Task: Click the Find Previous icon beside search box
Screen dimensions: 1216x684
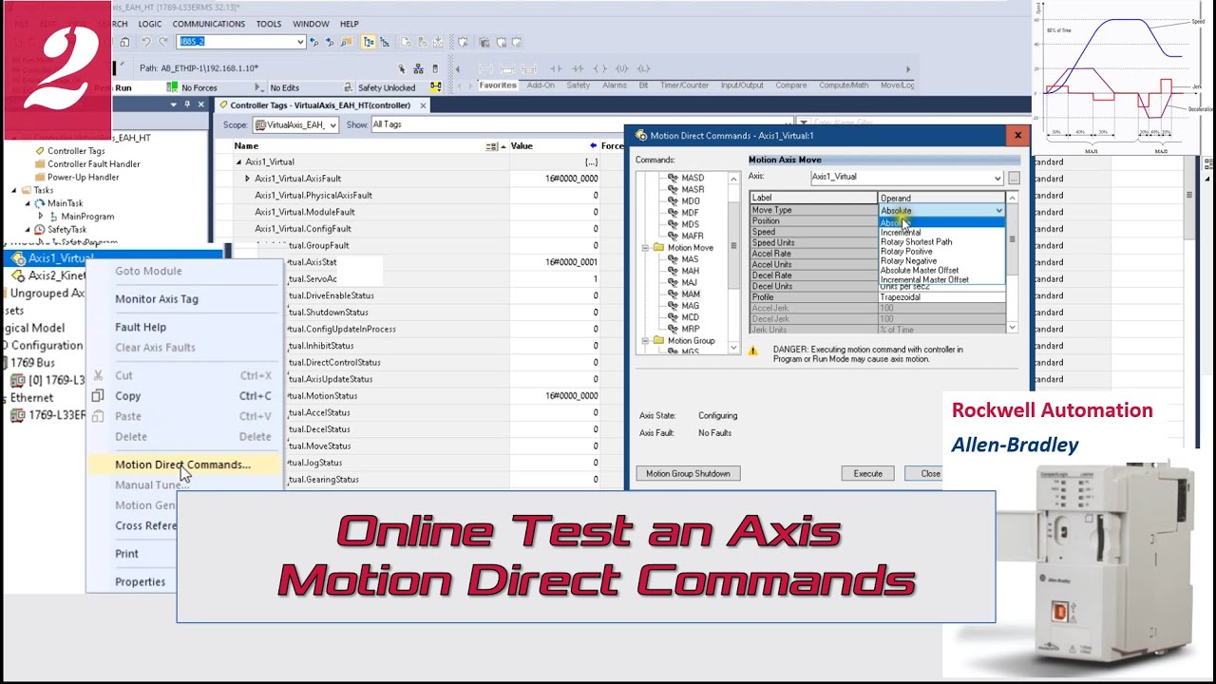Action: 316,42
